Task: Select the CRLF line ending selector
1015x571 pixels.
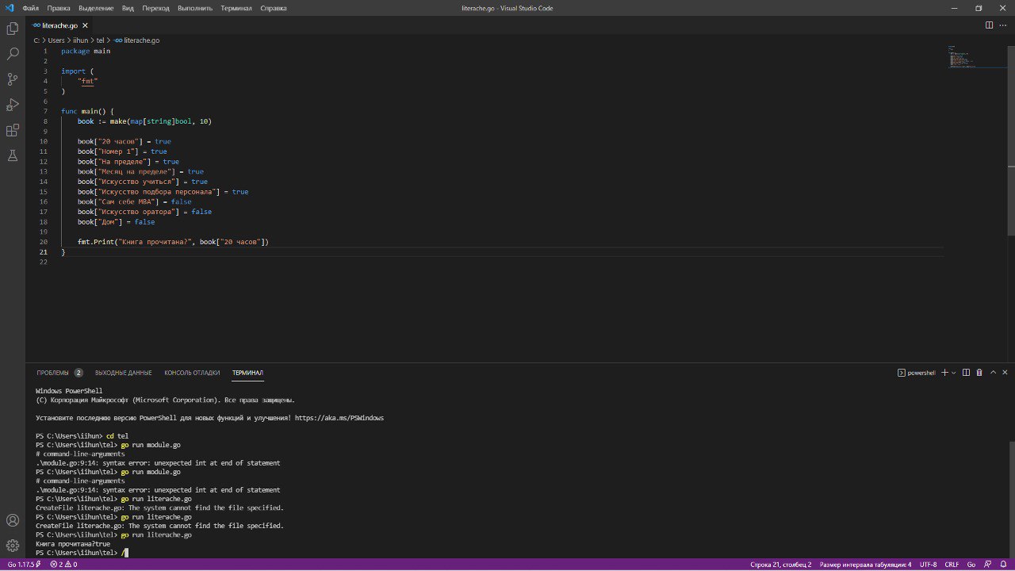Action: pos(952,565)
